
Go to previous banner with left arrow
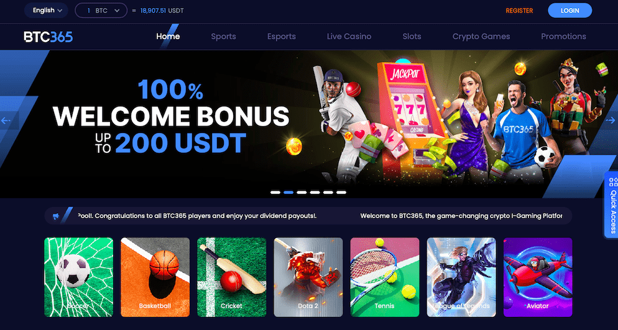[x=6, y=121]
